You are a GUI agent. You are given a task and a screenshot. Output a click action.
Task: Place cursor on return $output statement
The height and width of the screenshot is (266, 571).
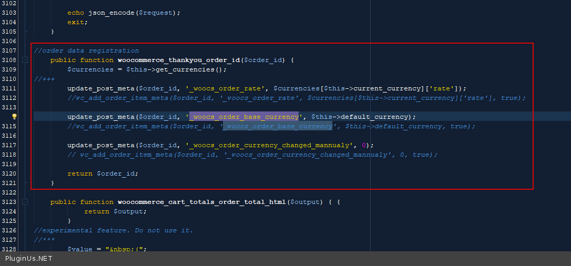click(115, 211)
